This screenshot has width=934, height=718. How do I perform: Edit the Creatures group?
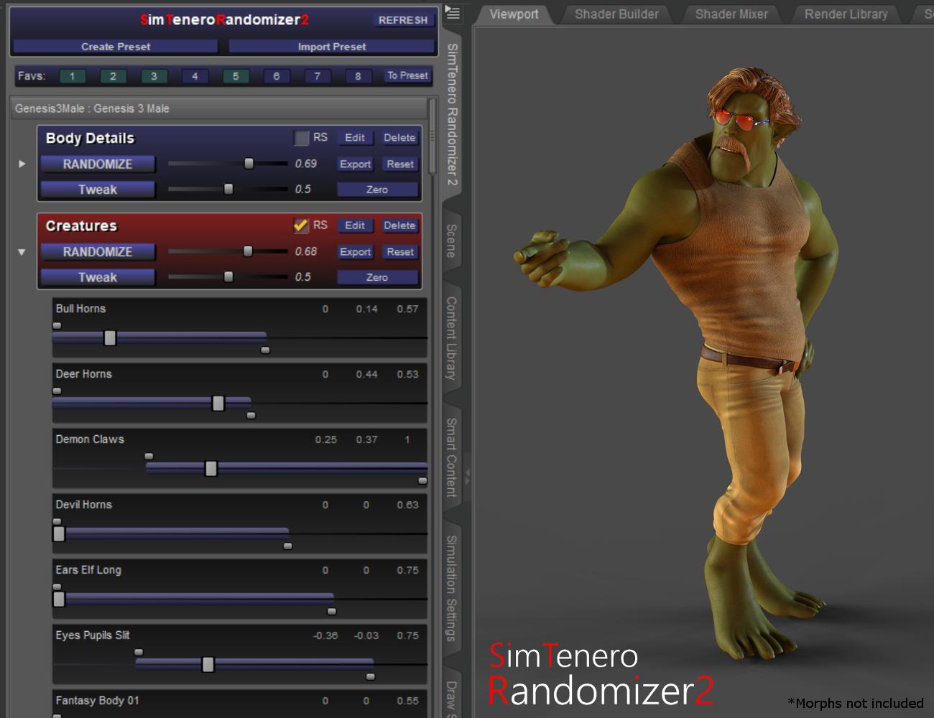tap(355, 225)
